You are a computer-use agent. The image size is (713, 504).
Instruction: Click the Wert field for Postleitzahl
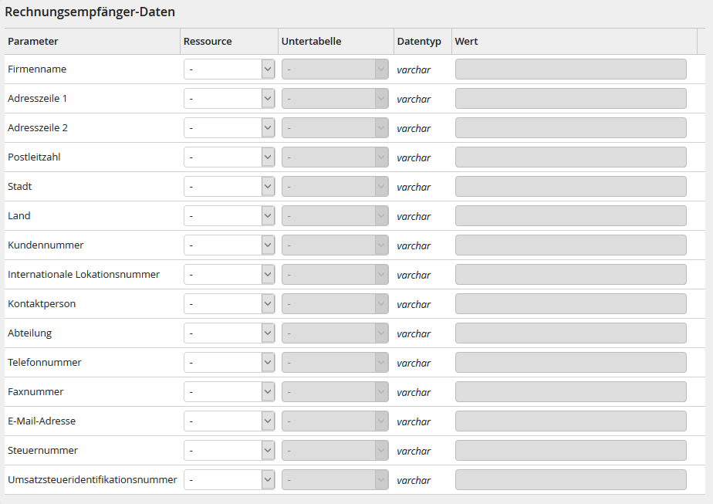pyautogui.click(x=570, y=157)
